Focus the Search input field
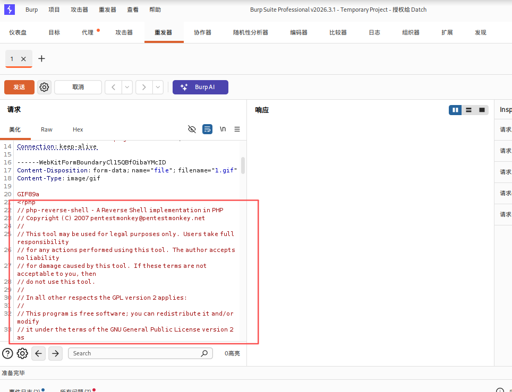Viewport: 512px width, 392px height. pos(140,353)
